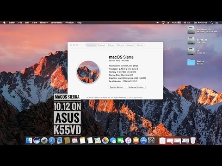Click the Software Update... button

(x=136, y=87)
